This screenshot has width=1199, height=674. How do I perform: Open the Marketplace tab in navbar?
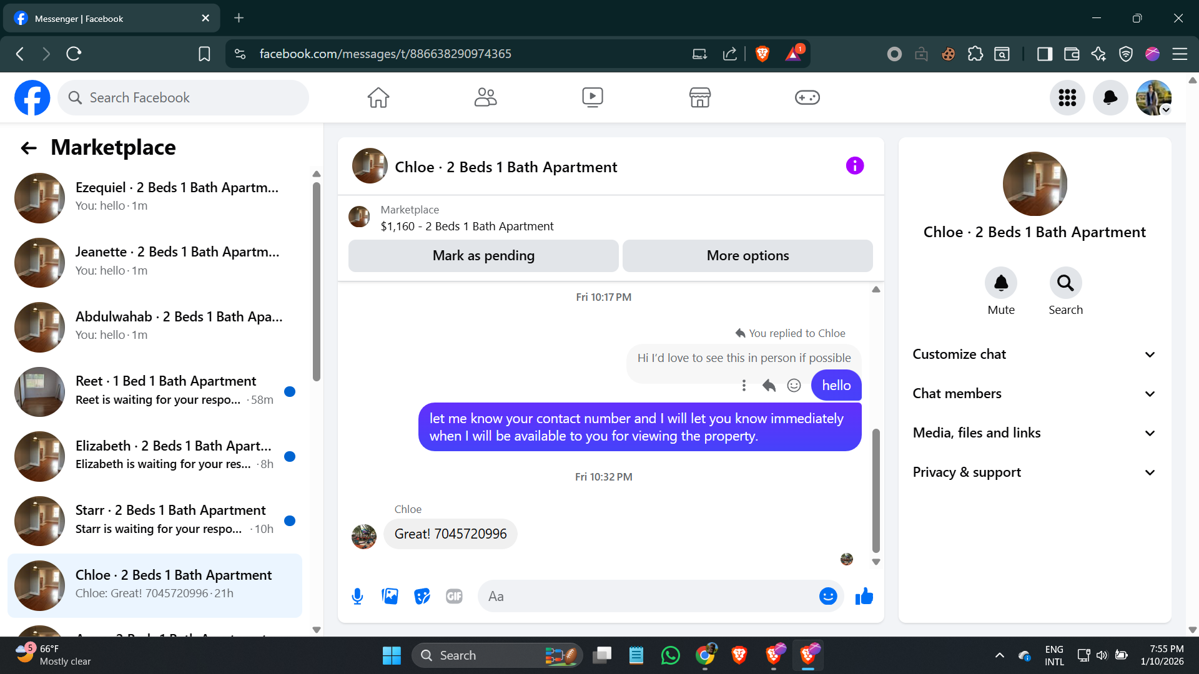pos(699,97)
